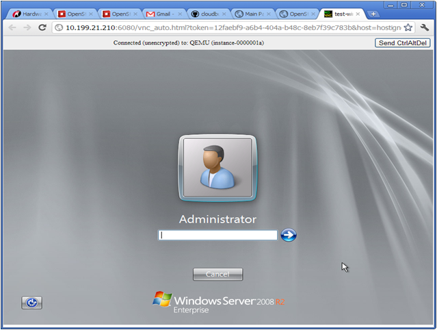
Task: Minimize the Chrome window
Action: tap(390, 5)
